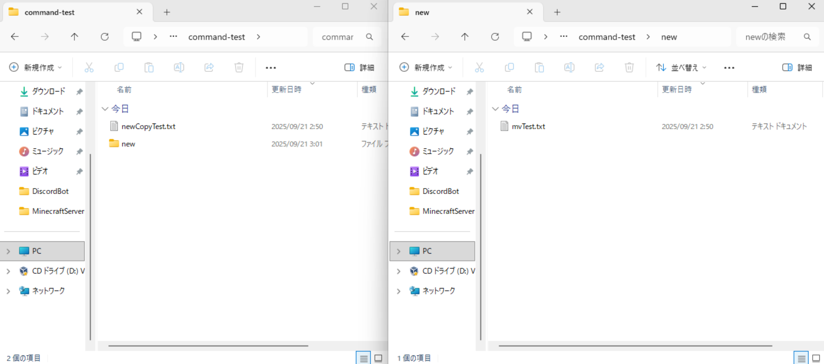
Task: Select the newCopyTest.txt file
Action: pos(148,126)
